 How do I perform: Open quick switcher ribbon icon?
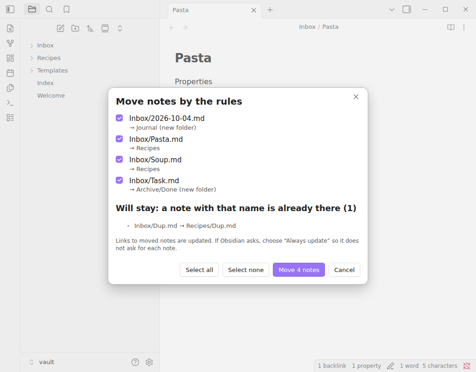tap(10, 28)
